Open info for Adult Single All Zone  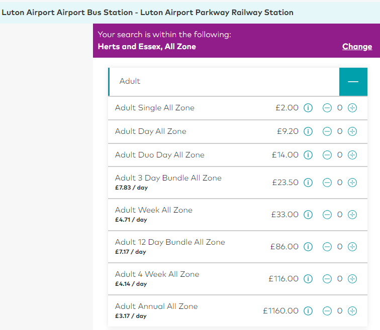point(308,108)
